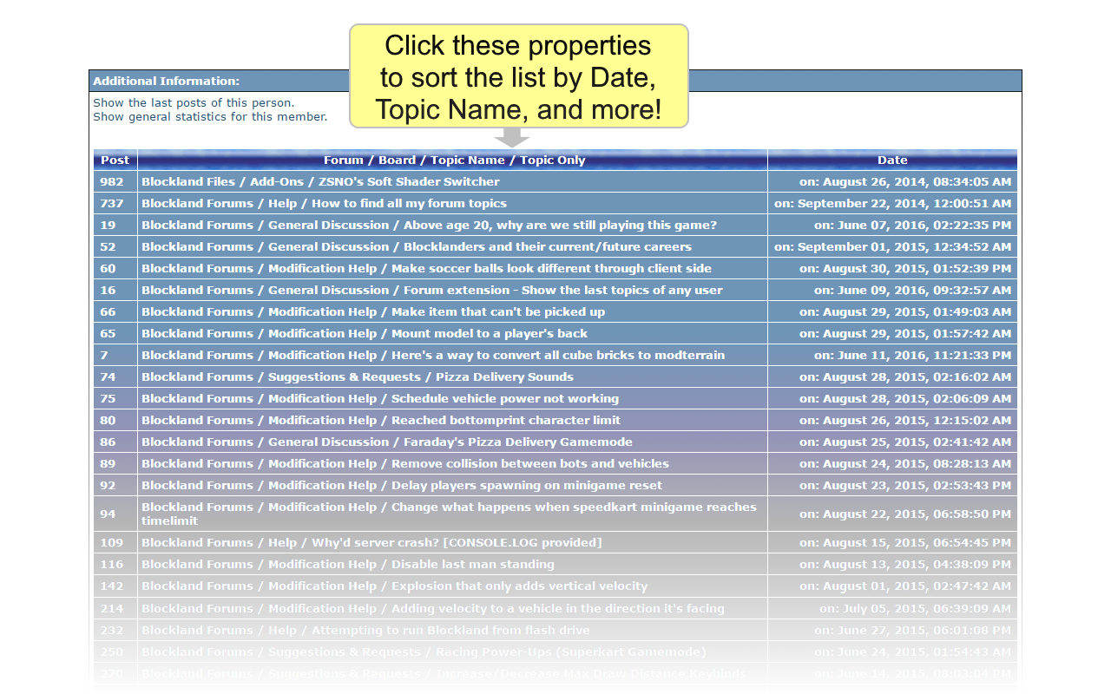Open 'Adding velocity to a vehicle' topic
The width and height of the screenshot is (1111, 694).
tap(558, 608)
